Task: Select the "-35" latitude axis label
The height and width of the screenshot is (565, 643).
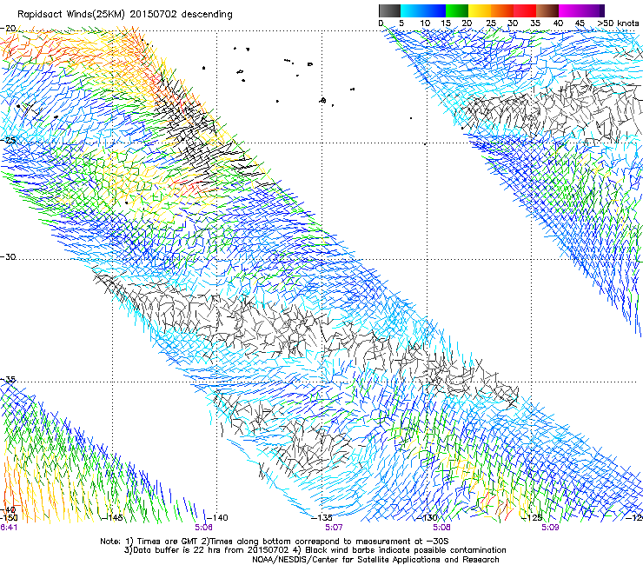Action: click(8, 379)
